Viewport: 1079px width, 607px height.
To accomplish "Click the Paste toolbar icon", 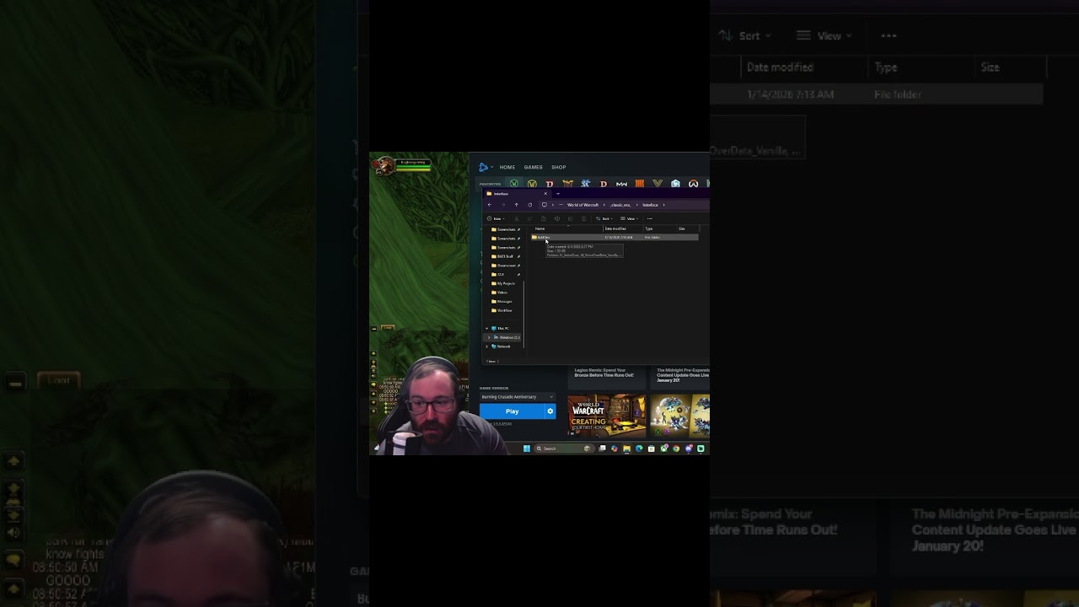I will pos(544,218).
